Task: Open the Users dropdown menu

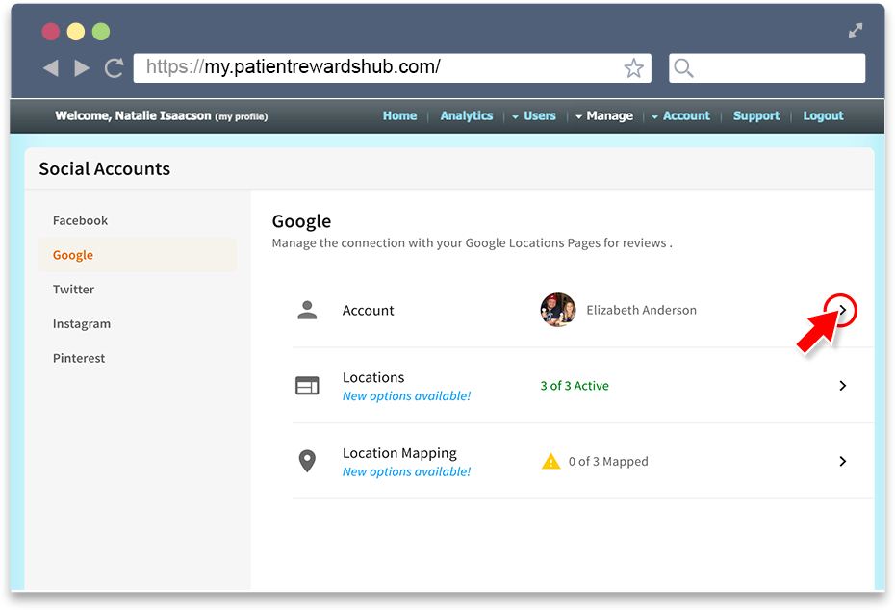Action: 534,115
